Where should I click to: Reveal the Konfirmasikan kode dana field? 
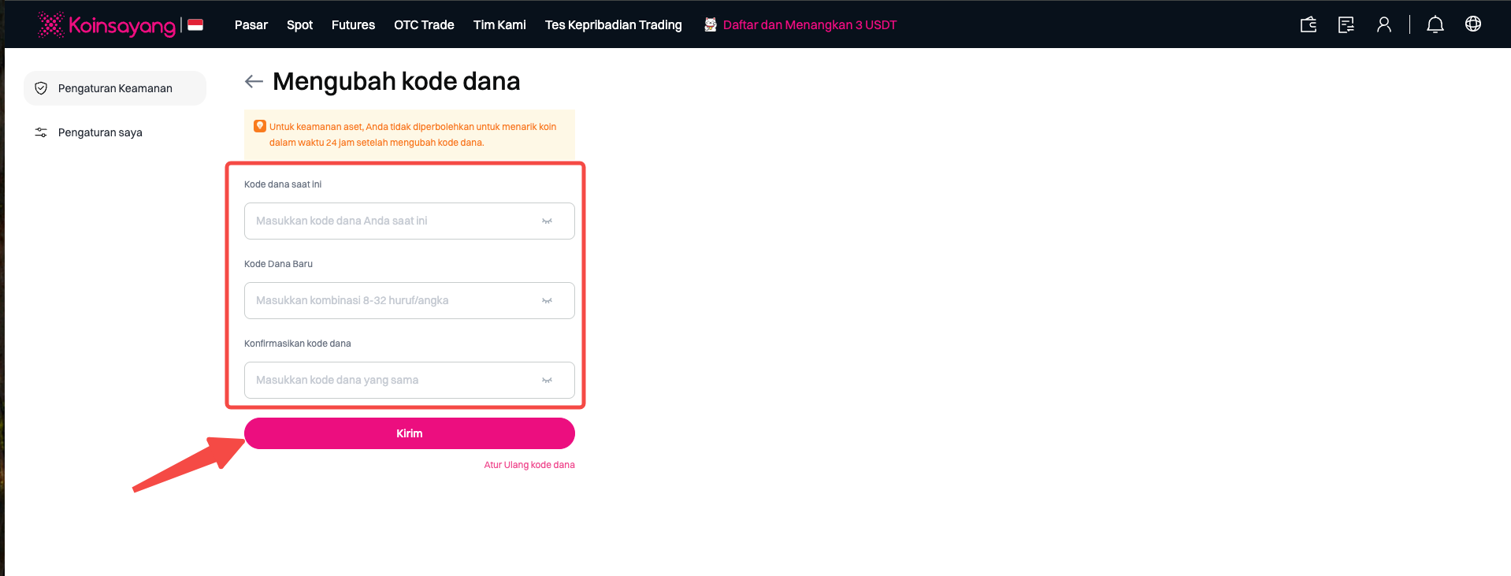point(547,381)
